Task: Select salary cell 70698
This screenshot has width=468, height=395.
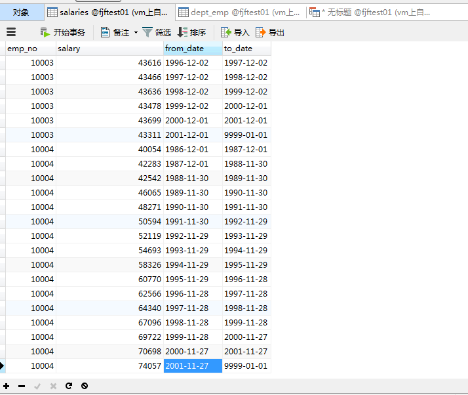Action: click(109, 352)
